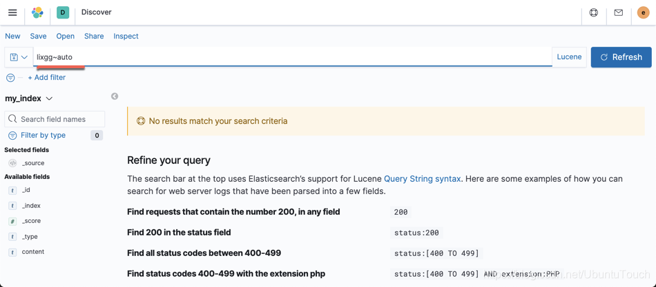Open the newsfeed mail icon

(619, 12)
